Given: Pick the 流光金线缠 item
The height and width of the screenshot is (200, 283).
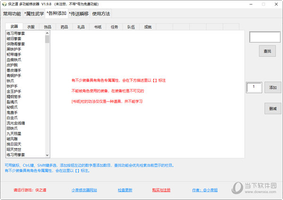Looking at the screenshot, I should [16, 123].
